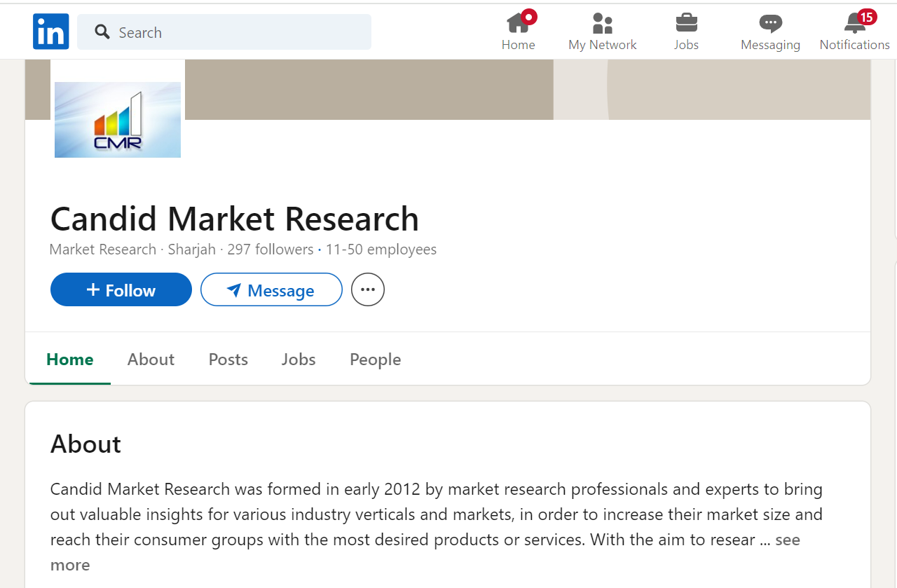This screenshot has width=897, height=588.
Task: Switch to the About tab
Action: [x=151, y=360]
